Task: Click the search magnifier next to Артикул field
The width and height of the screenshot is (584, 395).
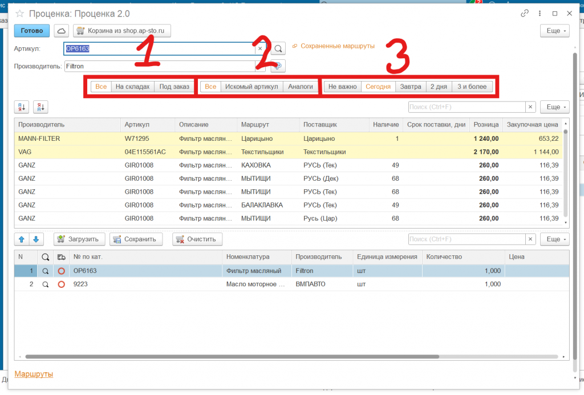Action: coord(278,49)
